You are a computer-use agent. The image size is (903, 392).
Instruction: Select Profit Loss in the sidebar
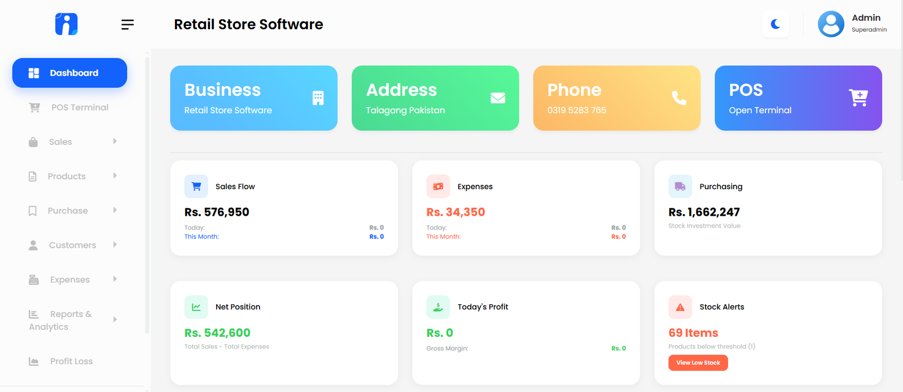[69, 362]
